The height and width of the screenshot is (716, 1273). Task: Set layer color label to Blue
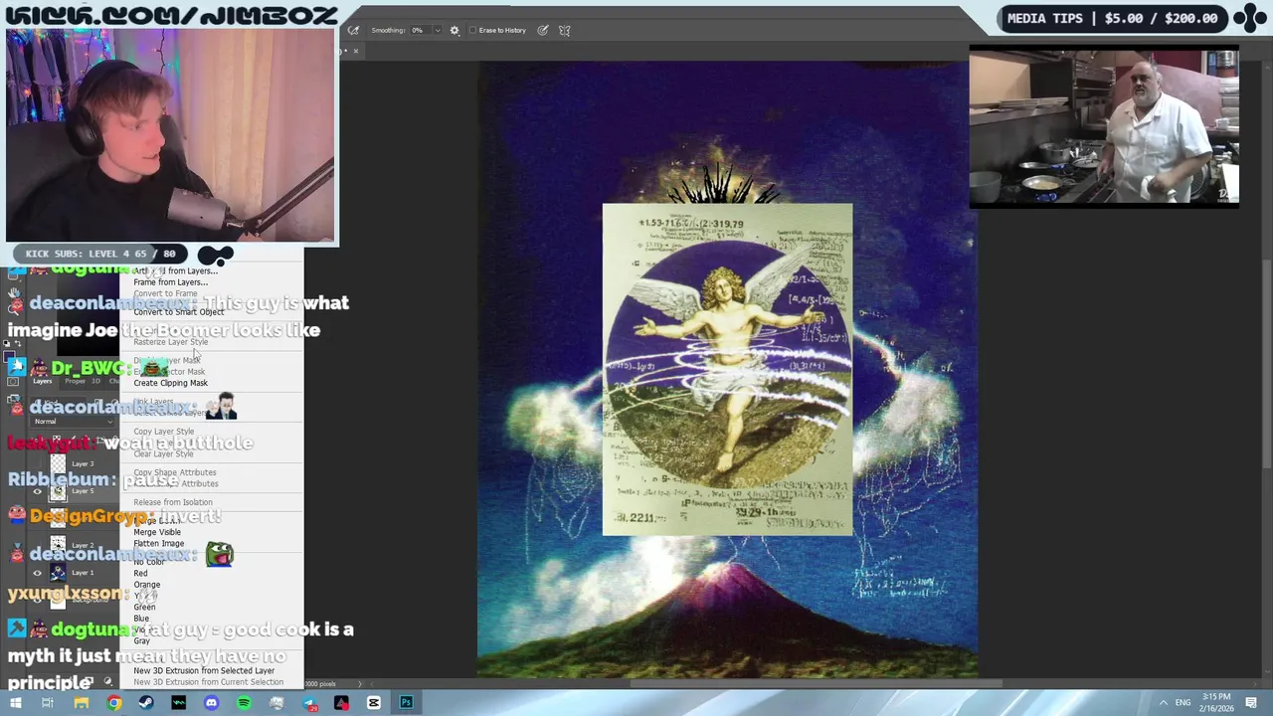point(141,619)
